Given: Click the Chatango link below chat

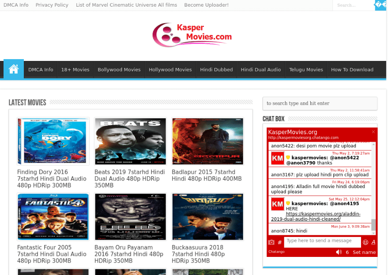Looking at the screenshot, I should [276, 252].
